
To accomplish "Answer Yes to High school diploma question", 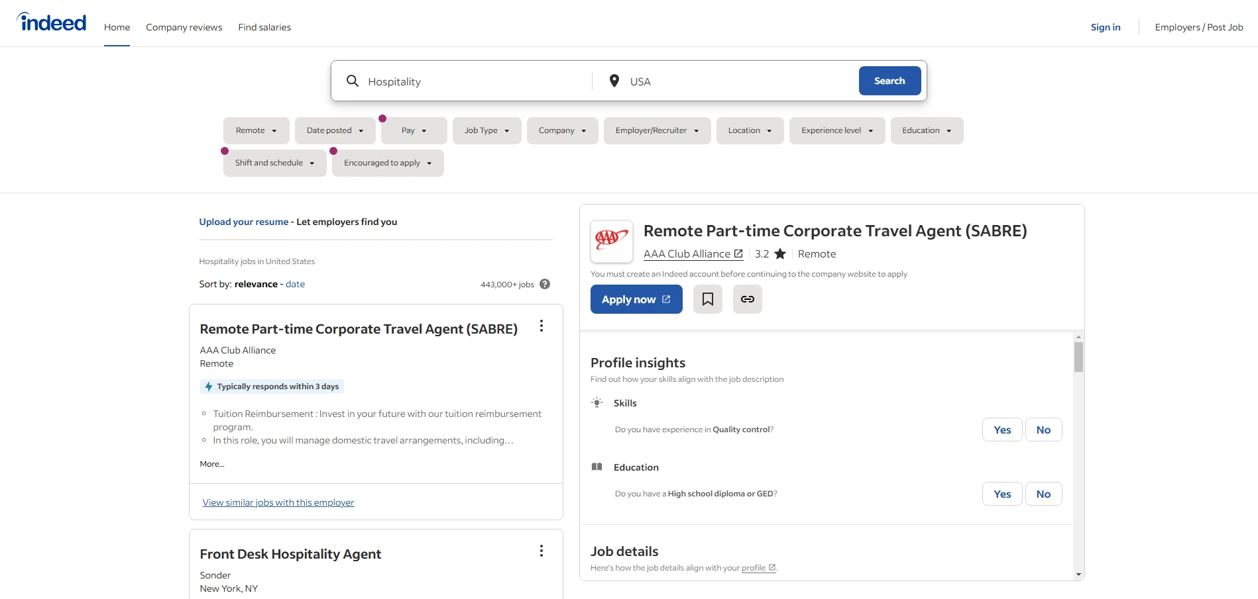I will 1002,494.
